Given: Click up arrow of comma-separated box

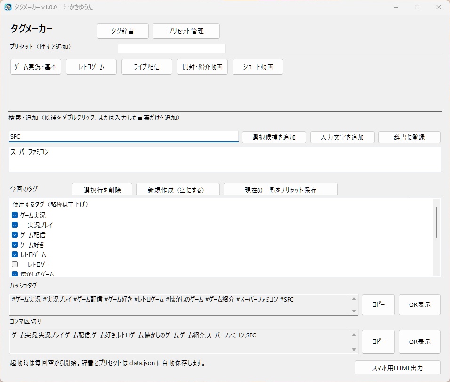Looking at the screenshot, I should click(354, 335).
